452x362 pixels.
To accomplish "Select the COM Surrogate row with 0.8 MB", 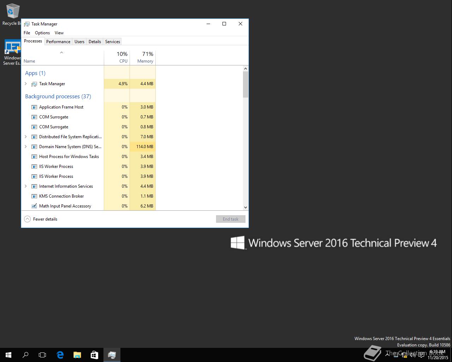I will (x=89, y=127).
